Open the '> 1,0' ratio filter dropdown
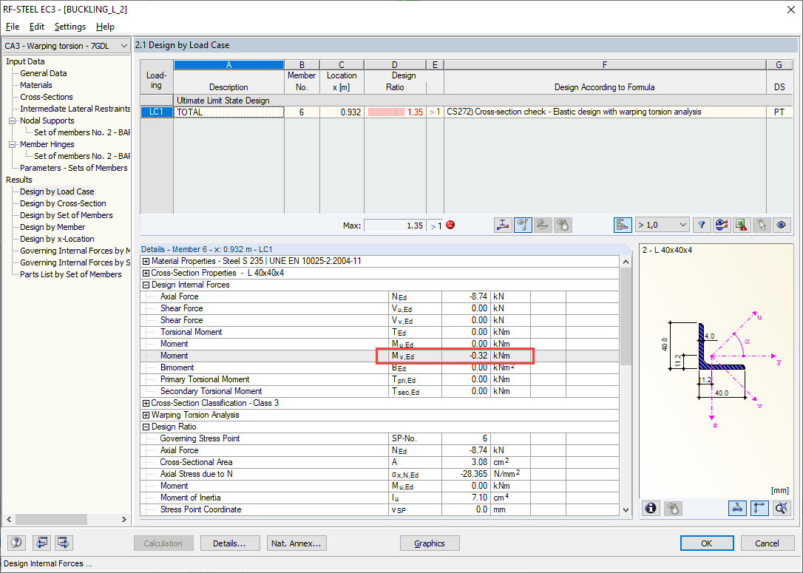803x573 pixels. pos(663,225)
